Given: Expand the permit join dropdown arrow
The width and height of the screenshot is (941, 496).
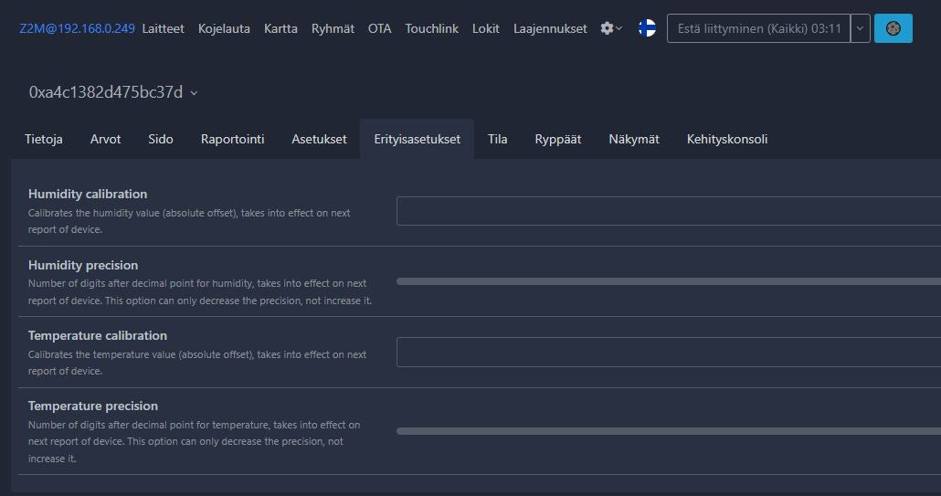Looking at the screenshot, I should tap(860, 28).
